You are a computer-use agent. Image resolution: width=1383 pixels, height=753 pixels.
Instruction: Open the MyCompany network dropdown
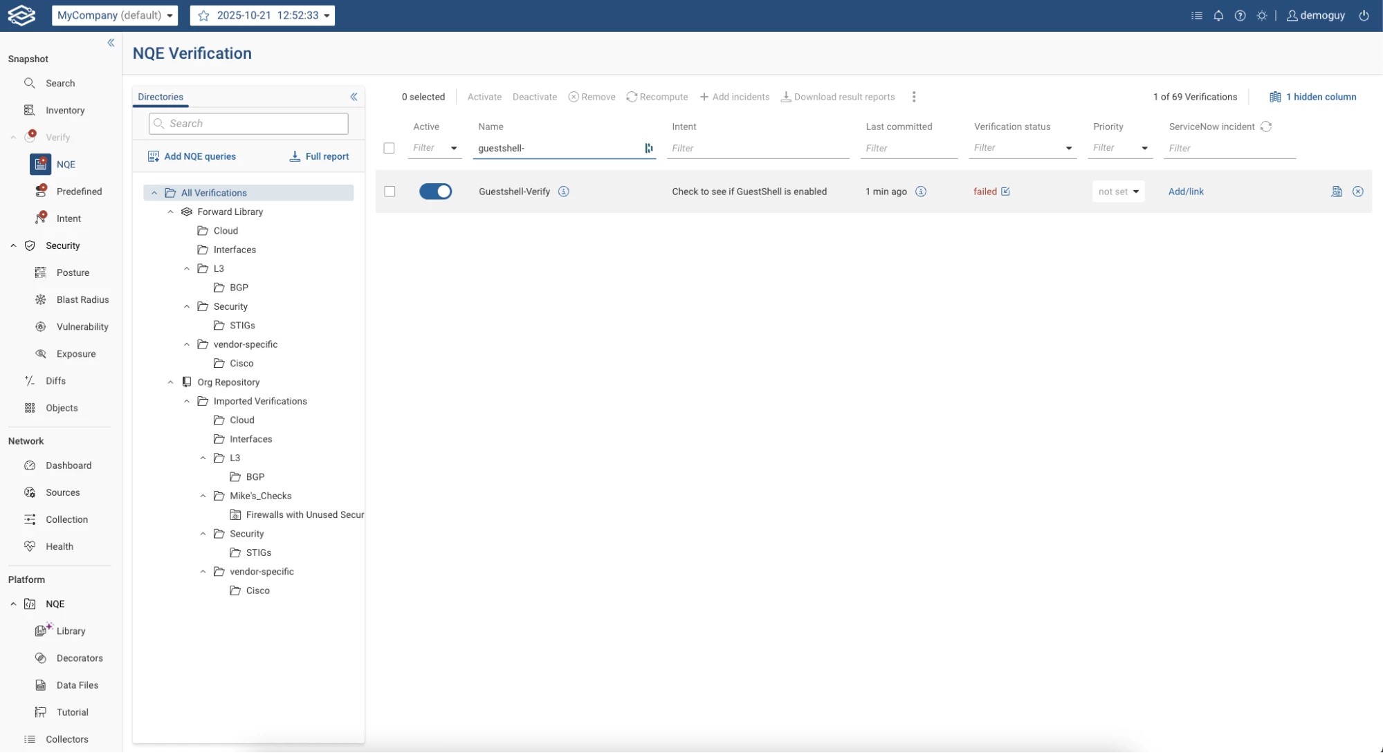click(x=115, y=15)
